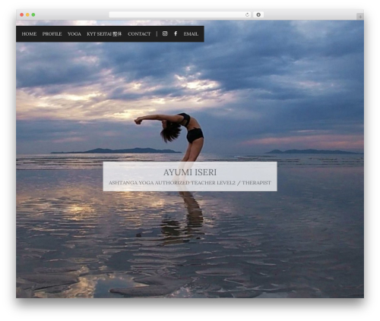This screenshot has width=380, height=321.
Task: Click the AYUMI ISERI title
Action: [x=190, y=172]
